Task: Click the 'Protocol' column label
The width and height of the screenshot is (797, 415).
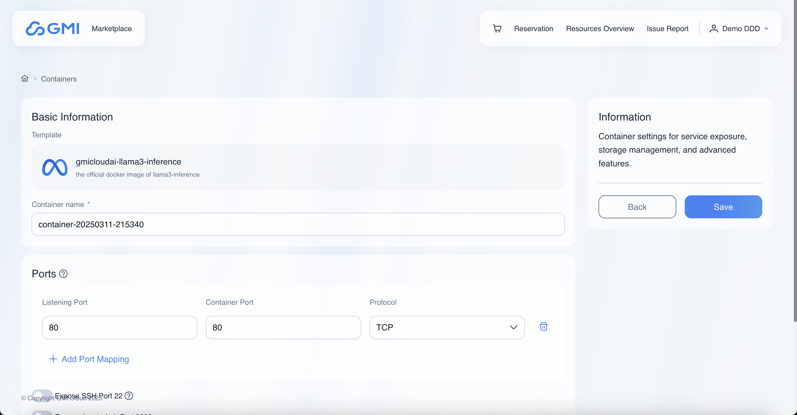Action: [383, 302]
